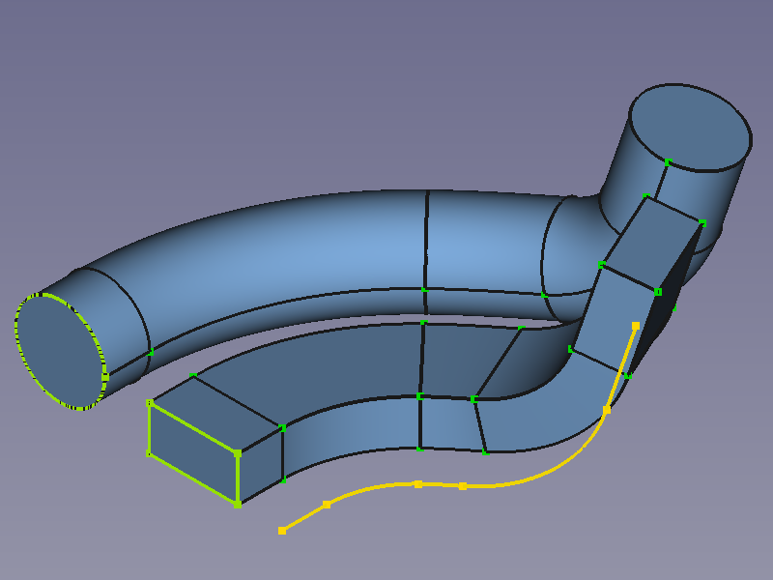Click the top-left corner vertex of the green rectangle

point(150,403)
